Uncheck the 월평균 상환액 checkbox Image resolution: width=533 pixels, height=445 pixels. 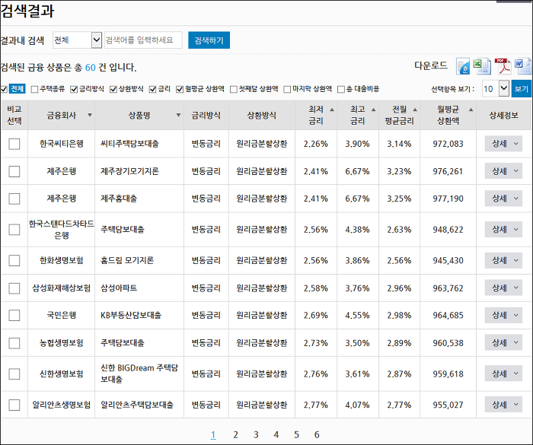pyautogui.click(x=180, y=89)
